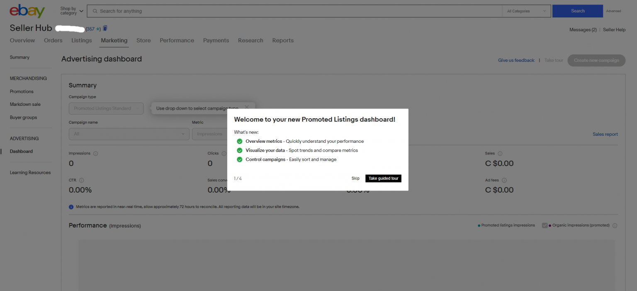Close the campaign type tooltip
This screenshot has width=637, height=291.
tap(247, 107)
